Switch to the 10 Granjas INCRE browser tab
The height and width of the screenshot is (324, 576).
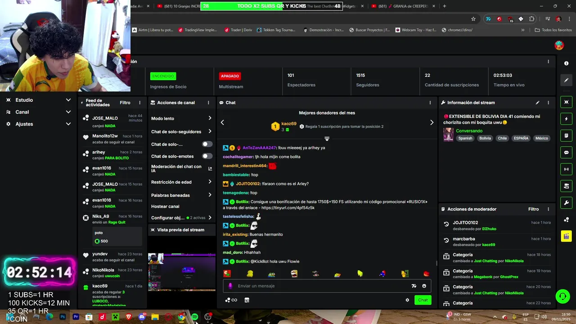[178, 6]
